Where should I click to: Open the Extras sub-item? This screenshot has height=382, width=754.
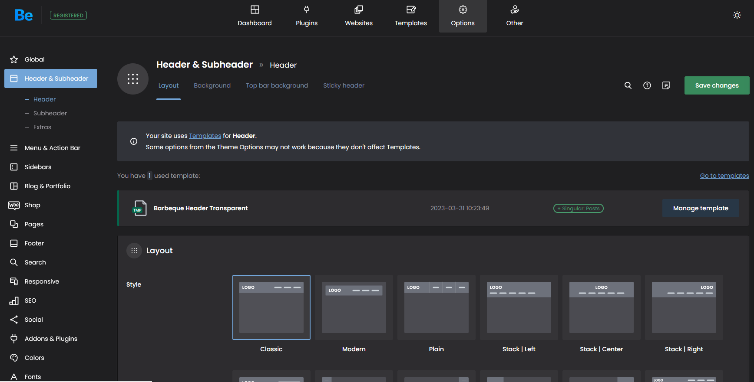pyautogui.click(x=42, y=127)
